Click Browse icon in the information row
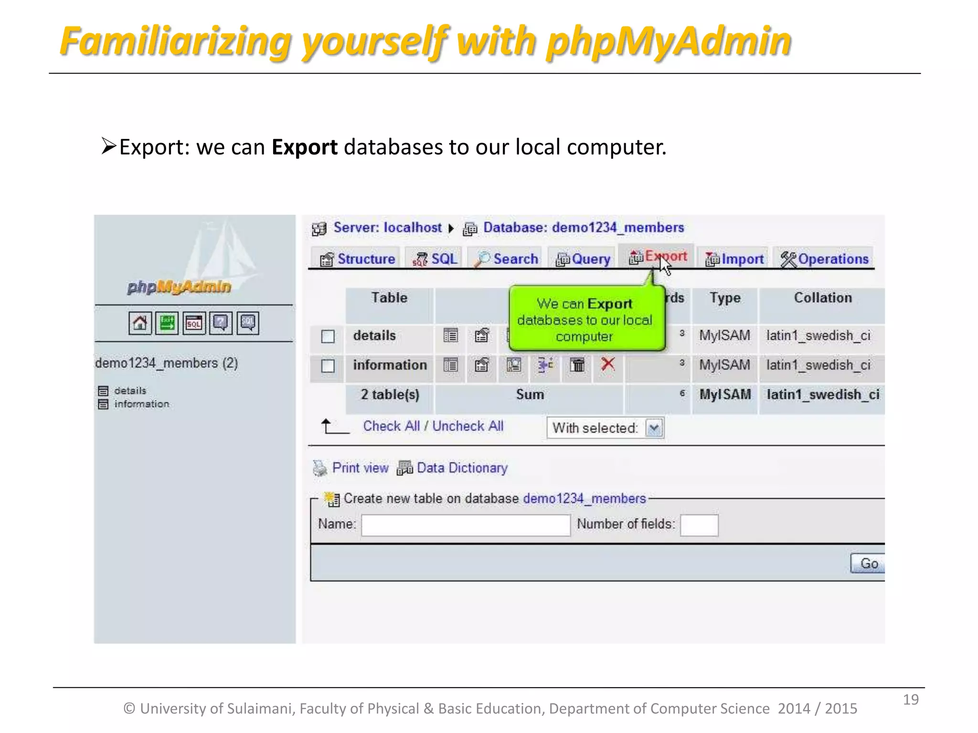 pos(450,365)
